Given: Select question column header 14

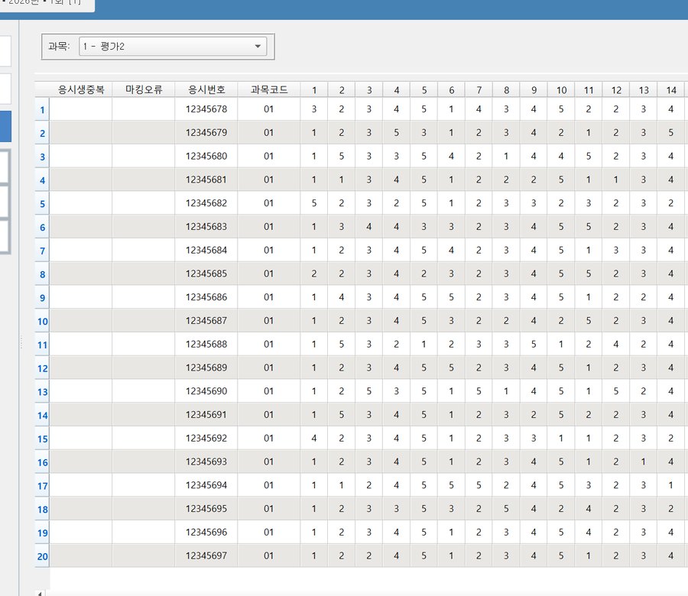Looking at the screenshot, I should click(x=670, y=90).
